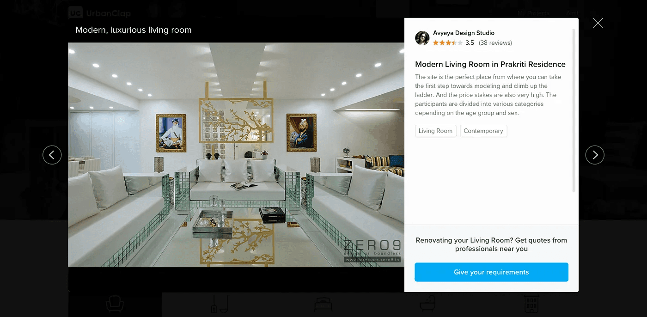Select the armchair living room category icon
The width and height of the screenshot is (647, 317).
pyautogui.click(x=115, y=304)
